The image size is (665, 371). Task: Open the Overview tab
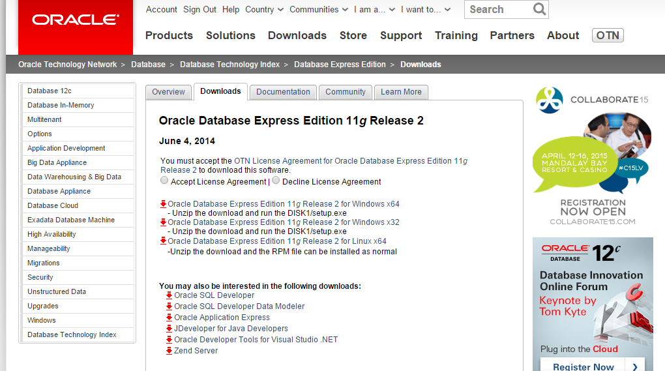[168, 92]
